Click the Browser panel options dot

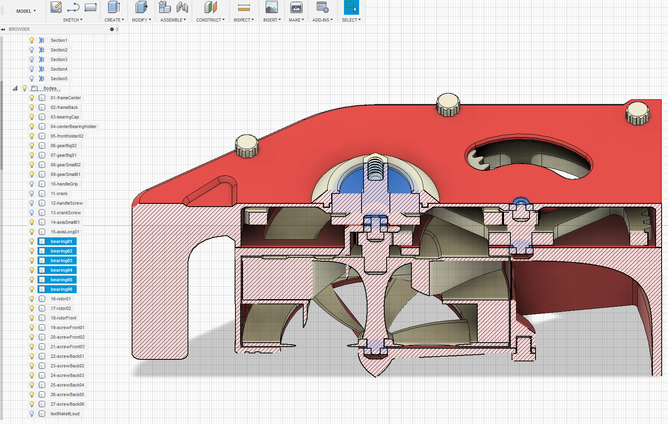coord(112,29)
